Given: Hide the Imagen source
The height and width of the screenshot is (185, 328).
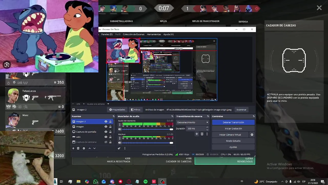Looking at the screenshot, I should click(x=106, y=127).
